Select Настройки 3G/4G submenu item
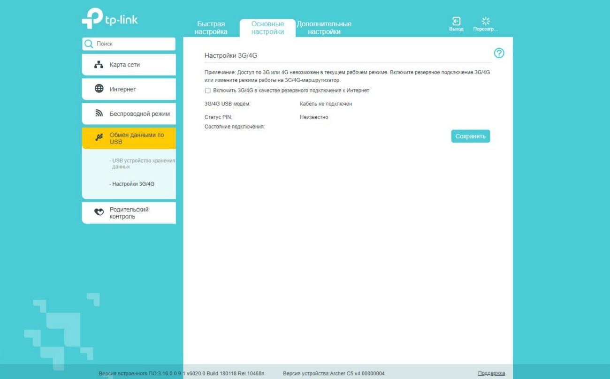The image size is (610, 379). tap(133, 184)
